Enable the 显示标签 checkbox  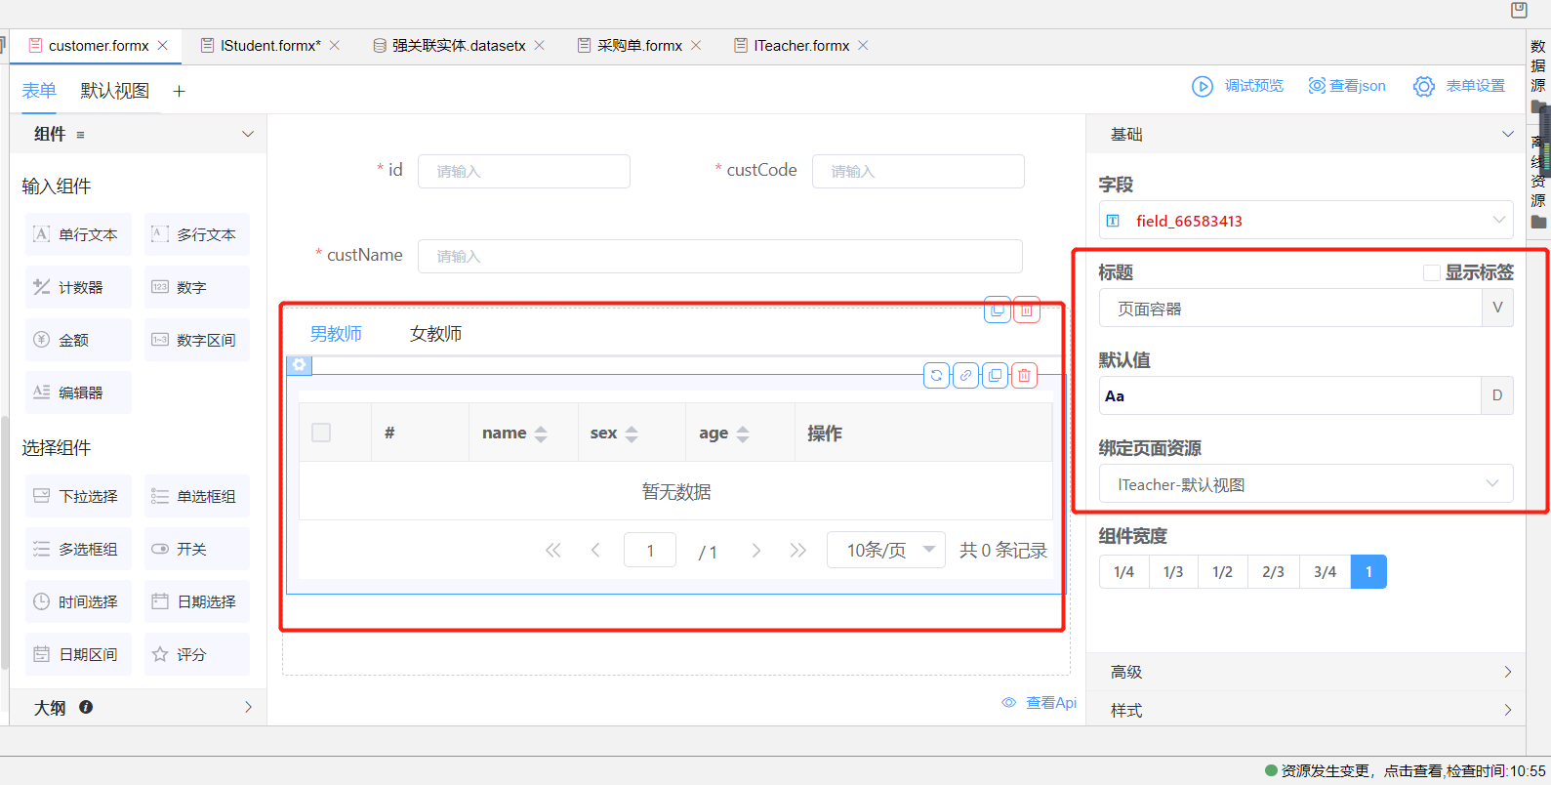[x=1431, y=273]
